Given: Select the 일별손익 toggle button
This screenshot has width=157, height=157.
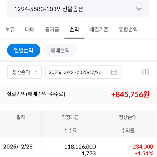Looking at the screenshot, I should tap(24, 50).
